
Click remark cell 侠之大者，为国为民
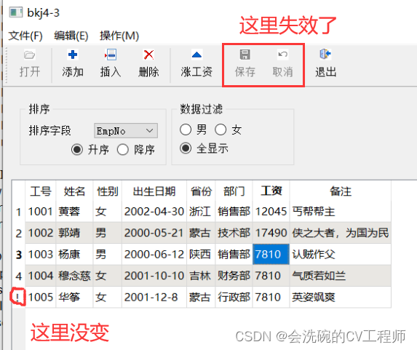[x=341, y=233]
